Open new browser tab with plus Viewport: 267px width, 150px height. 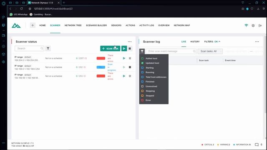(64, 3)
